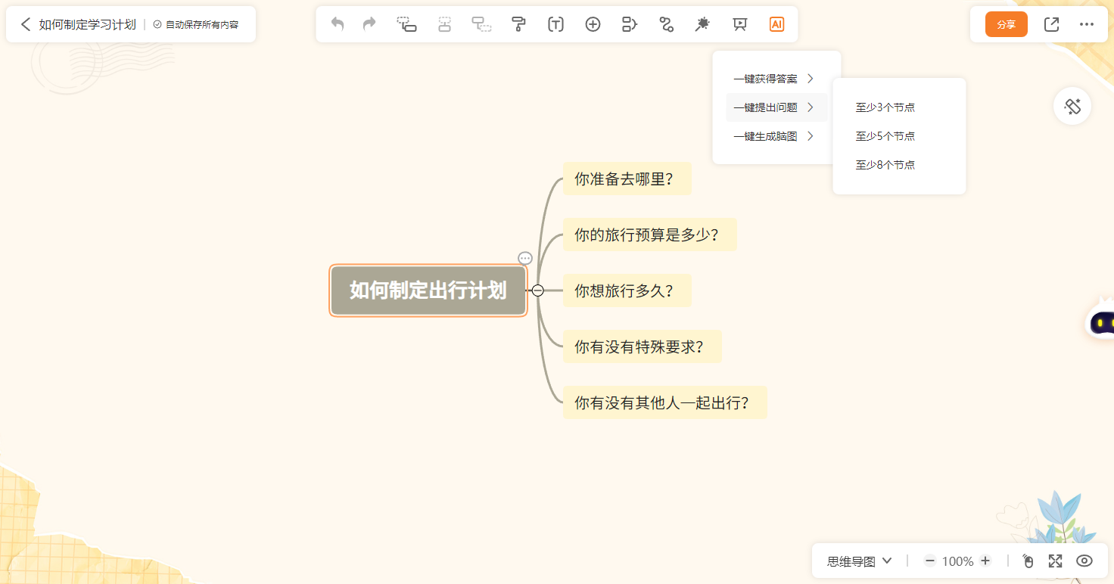The height and width of the screenshot is (584, 1114).
Task: Open the 思维导图 layout dropdown
Action: (x=859, y=561)
